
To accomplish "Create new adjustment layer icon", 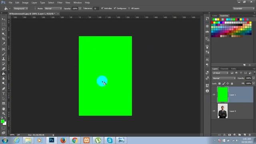I will point(235,135).
